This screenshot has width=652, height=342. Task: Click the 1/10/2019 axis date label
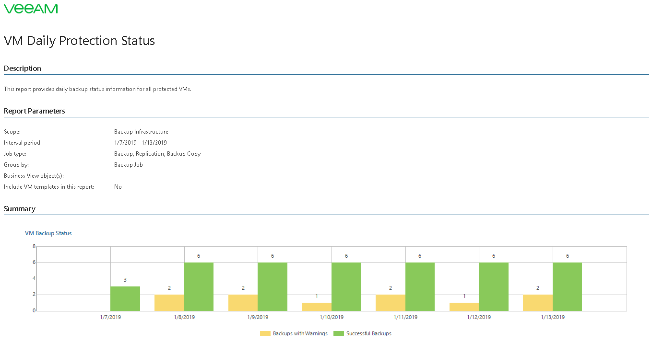pos(332,317)
